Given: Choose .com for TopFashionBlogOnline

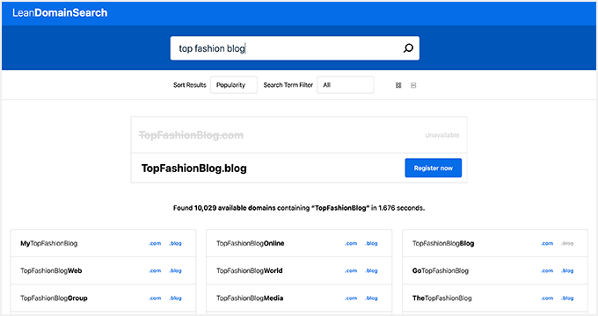Looking at the screenshot, I should tap(351, 243).
